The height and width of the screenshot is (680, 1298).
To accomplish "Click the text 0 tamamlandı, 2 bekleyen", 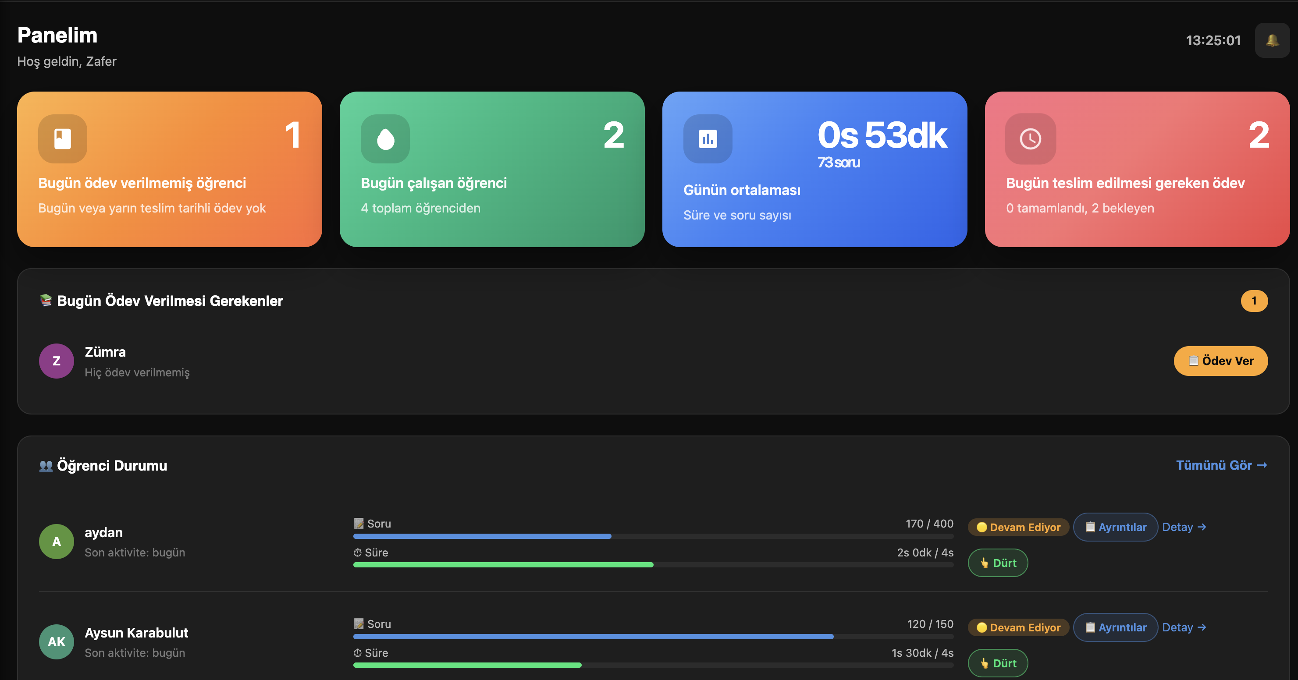I will coord(1079,208).
